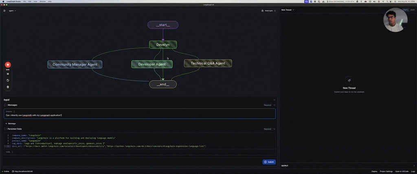Click the project_name line in state editor
Screen dimensions: 417x174
coord(26,141)
